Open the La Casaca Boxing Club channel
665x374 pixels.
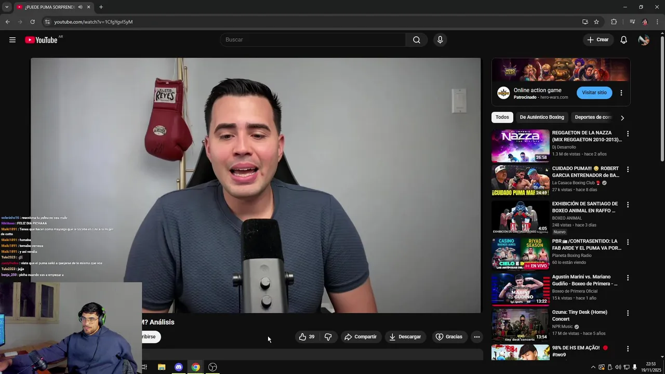click(573, 183)
